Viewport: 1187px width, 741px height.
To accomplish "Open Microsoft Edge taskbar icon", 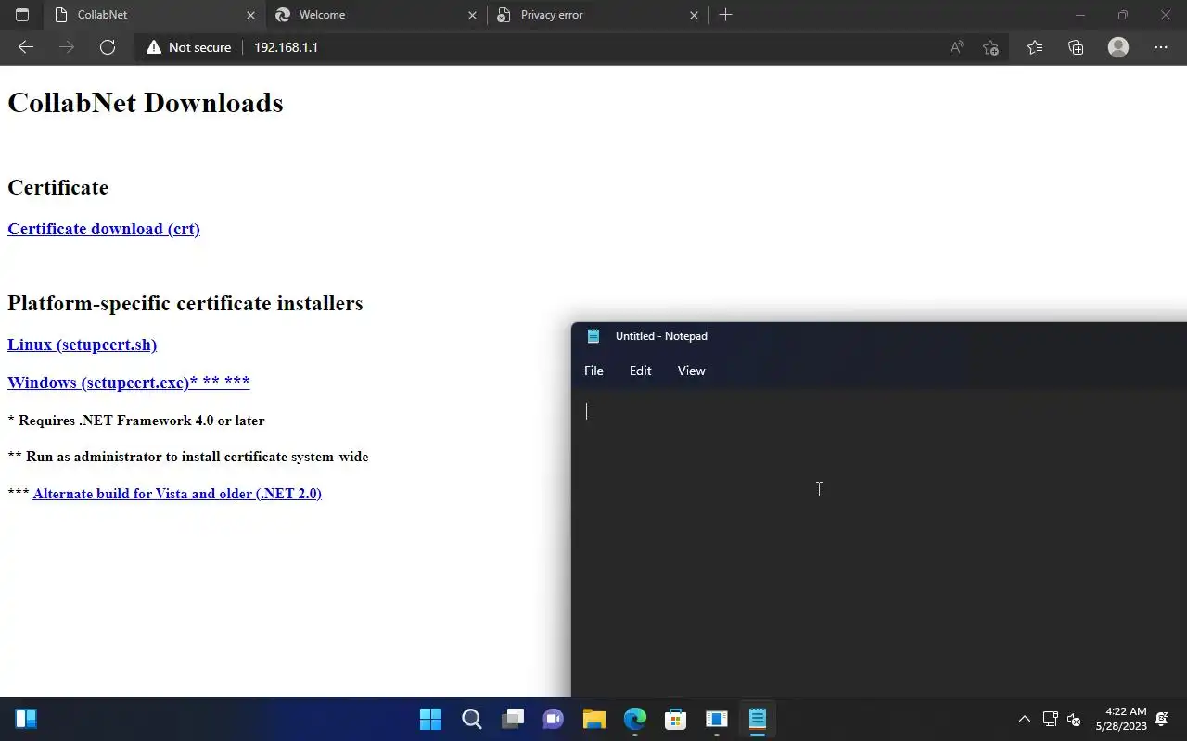I will [x=634, y=719].
